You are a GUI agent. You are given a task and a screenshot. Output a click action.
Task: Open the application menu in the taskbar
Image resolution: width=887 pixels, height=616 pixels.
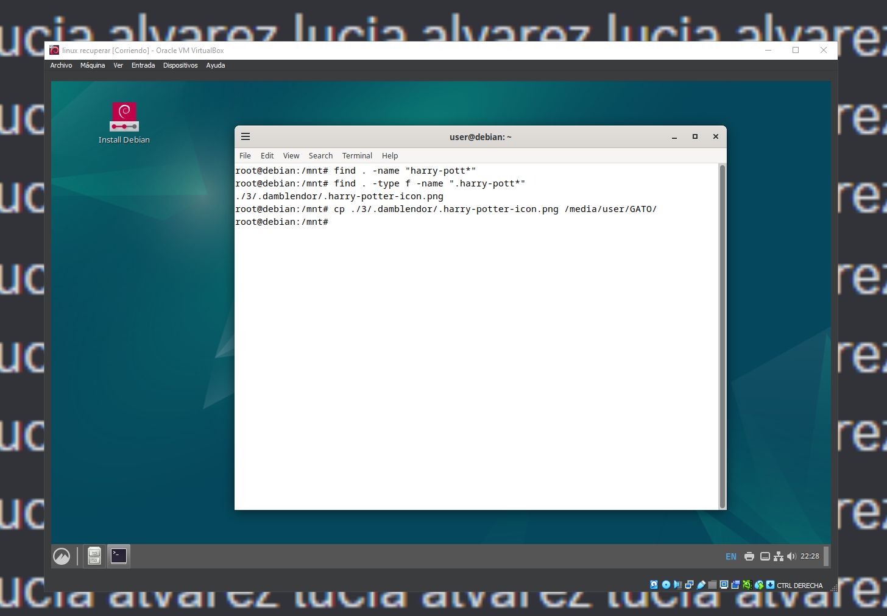click(x=62, y=556)
